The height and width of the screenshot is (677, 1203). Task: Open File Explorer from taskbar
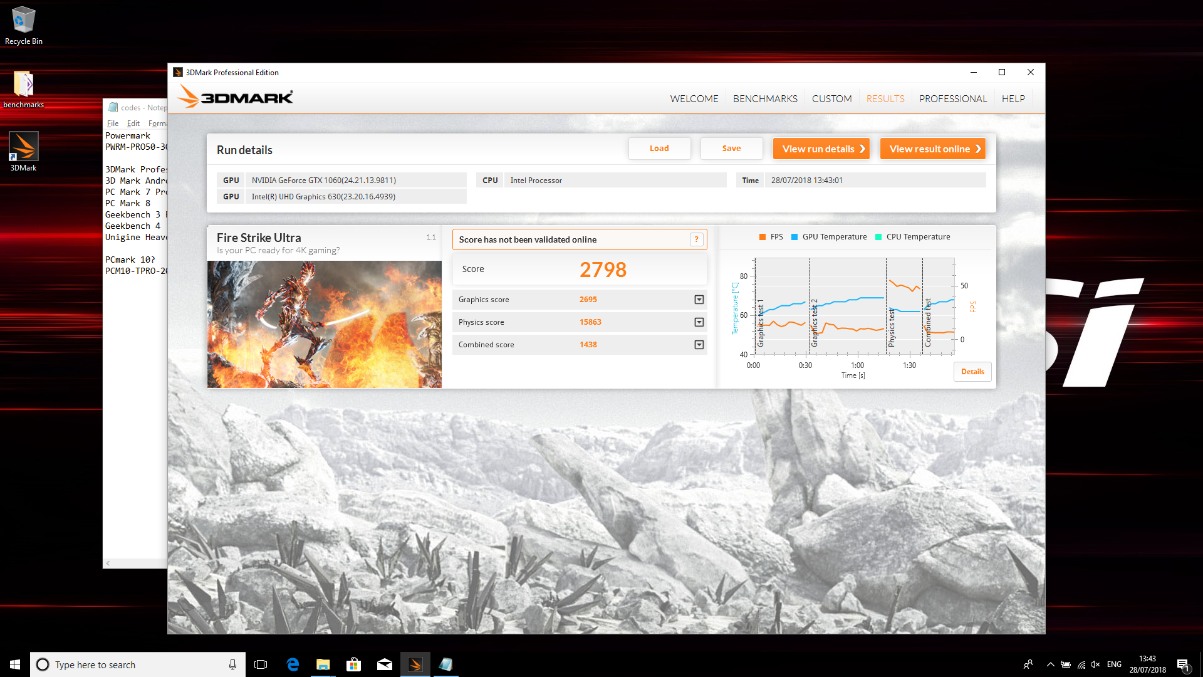pyautogui.click(x=323, y=664)
